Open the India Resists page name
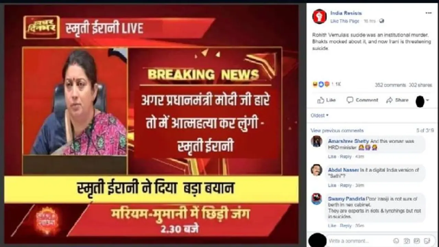 tap(346, 13)
